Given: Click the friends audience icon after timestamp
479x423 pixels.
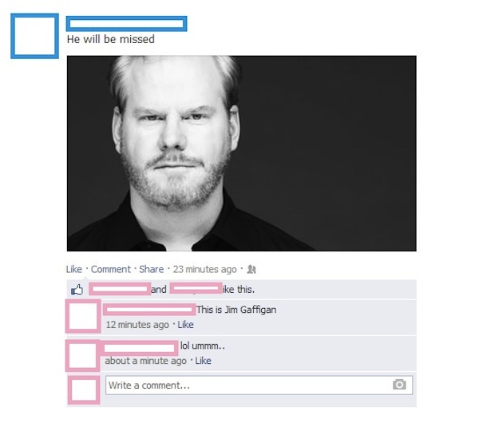Looking at the screenshot, I should pos(251,270).
